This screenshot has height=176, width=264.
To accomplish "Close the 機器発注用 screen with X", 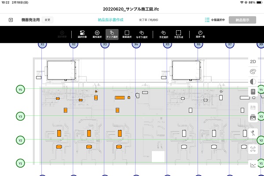I will click(x=11, y=20).
